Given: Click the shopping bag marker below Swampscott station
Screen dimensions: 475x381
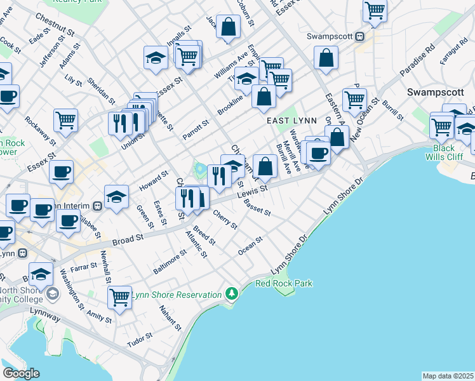Looking at the screenshot, I should 326,57.
